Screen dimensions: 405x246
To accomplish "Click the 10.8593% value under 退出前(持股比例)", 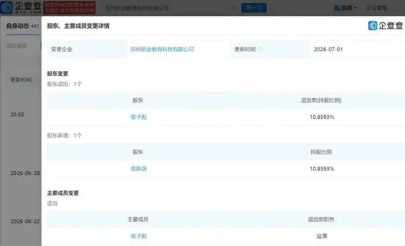I will [322, 117].
